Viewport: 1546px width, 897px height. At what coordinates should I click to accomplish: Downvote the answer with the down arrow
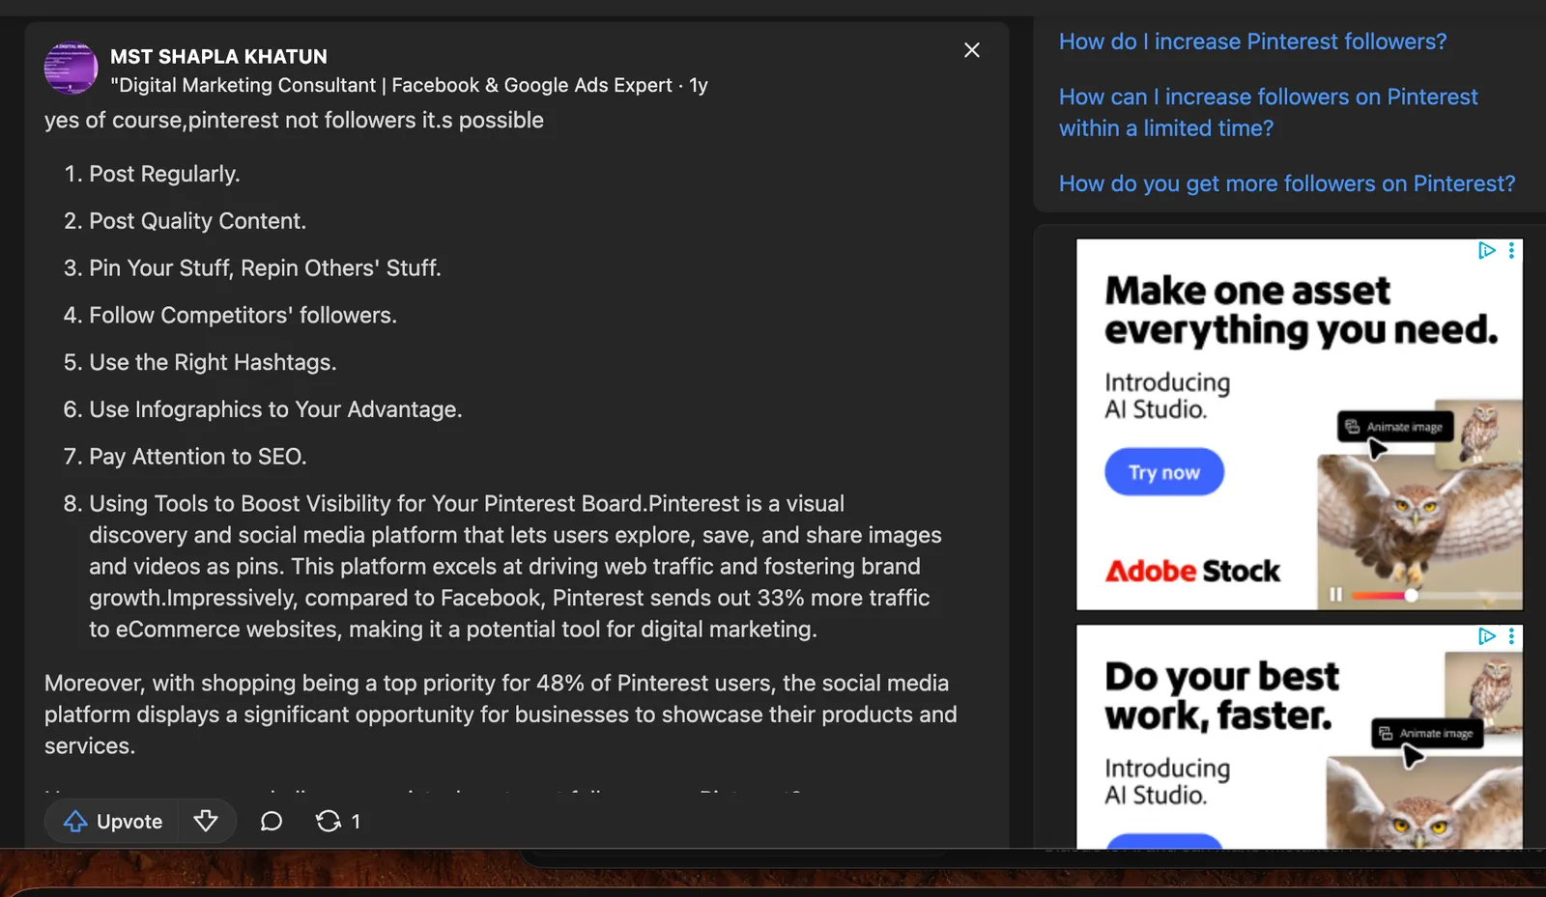[206, 822]
